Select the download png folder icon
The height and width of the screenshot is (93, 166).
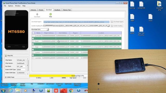(159, 6)
